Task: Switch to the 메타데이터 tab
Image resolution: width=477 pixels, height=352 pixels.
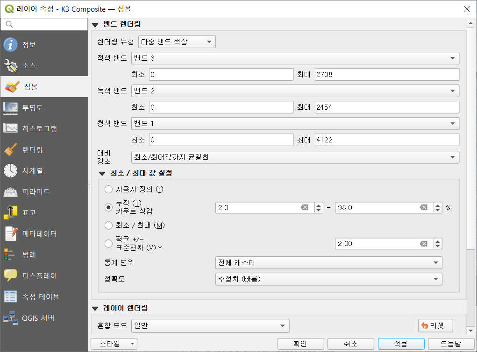Action: pos(44,234)
